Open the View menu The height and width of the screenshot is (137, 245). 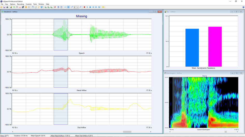(6, 4)
